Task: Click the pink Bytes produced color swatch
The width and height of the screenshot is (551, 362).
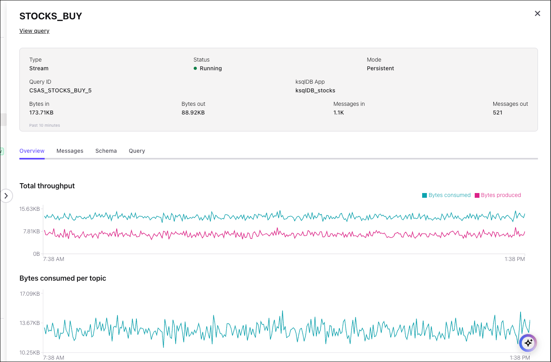Action: click(x=477, y=195)
